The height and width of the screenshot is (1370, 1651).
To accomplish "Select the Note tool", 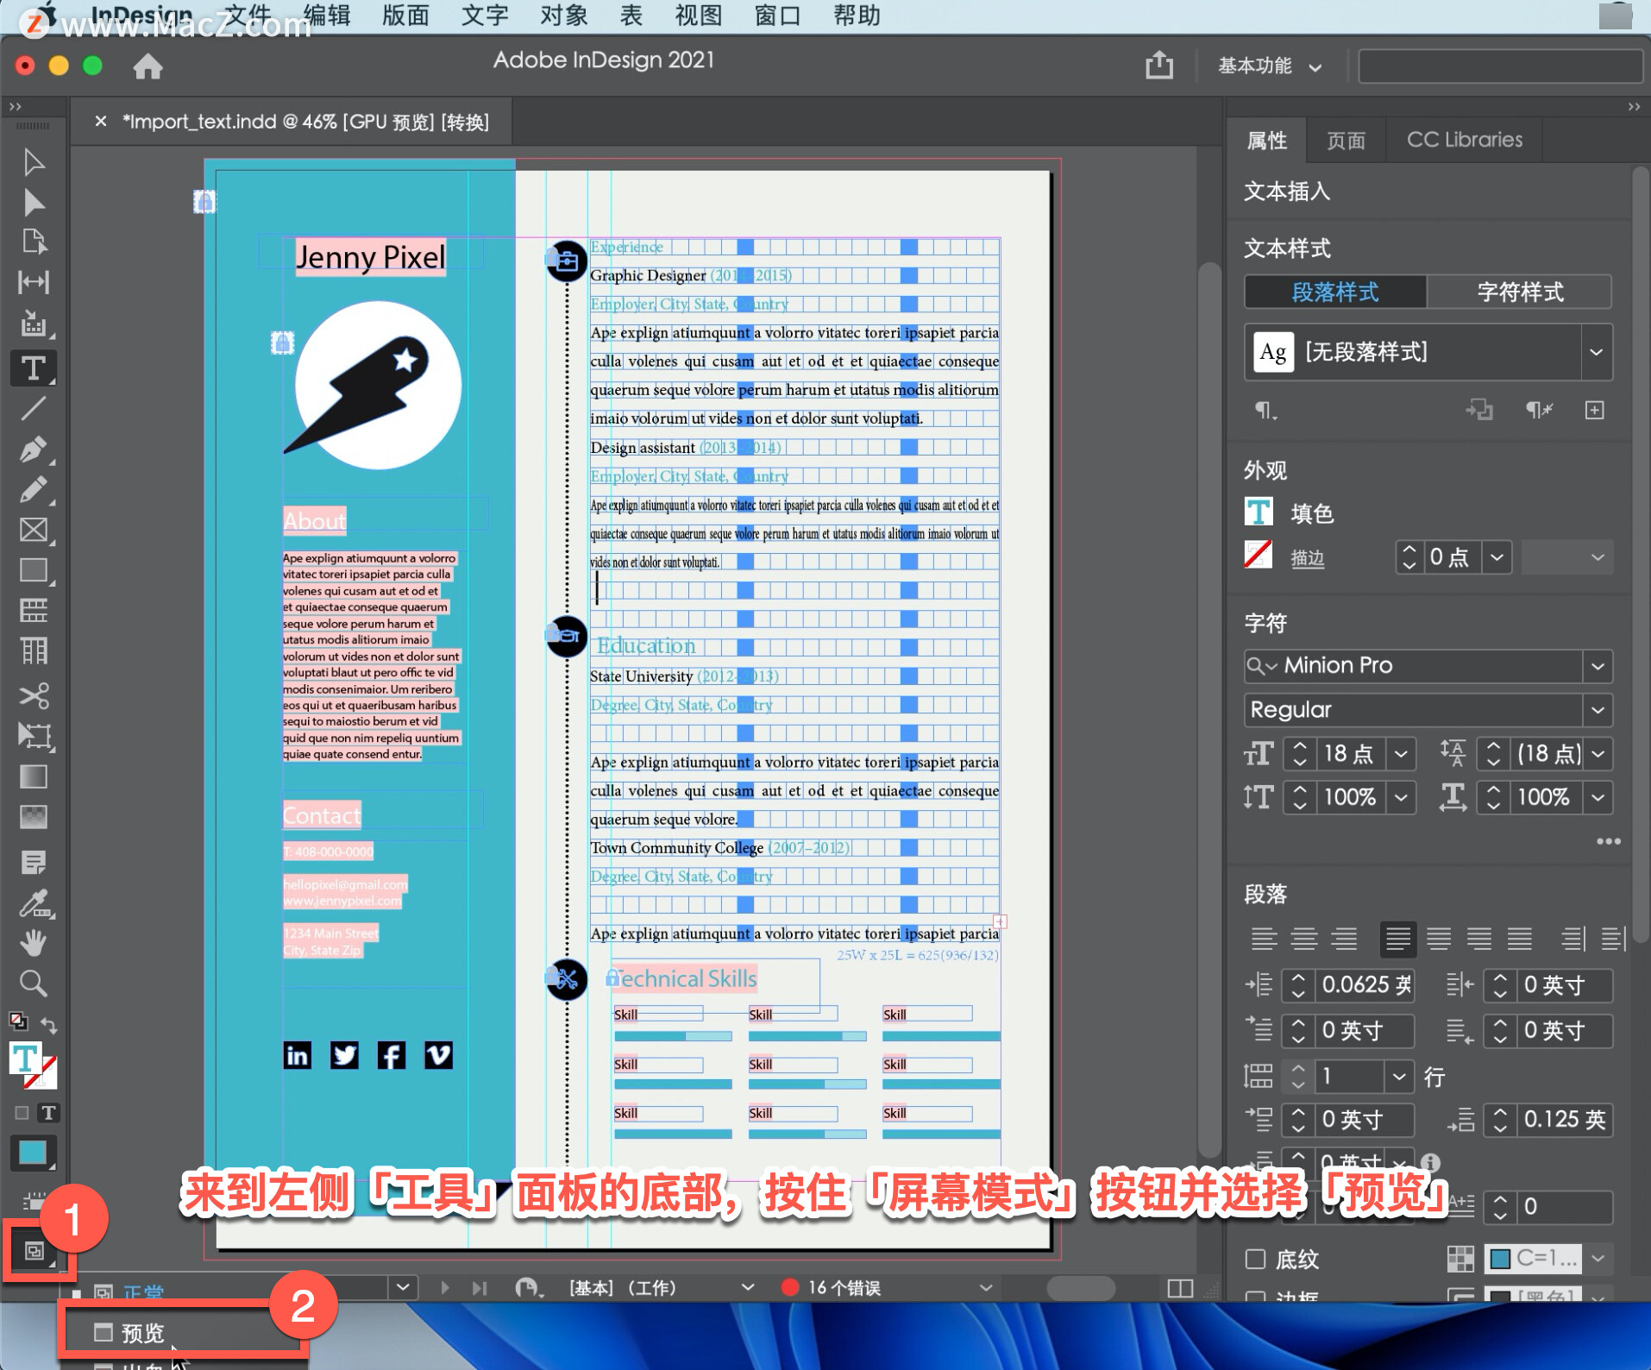I will click(34, 862).
